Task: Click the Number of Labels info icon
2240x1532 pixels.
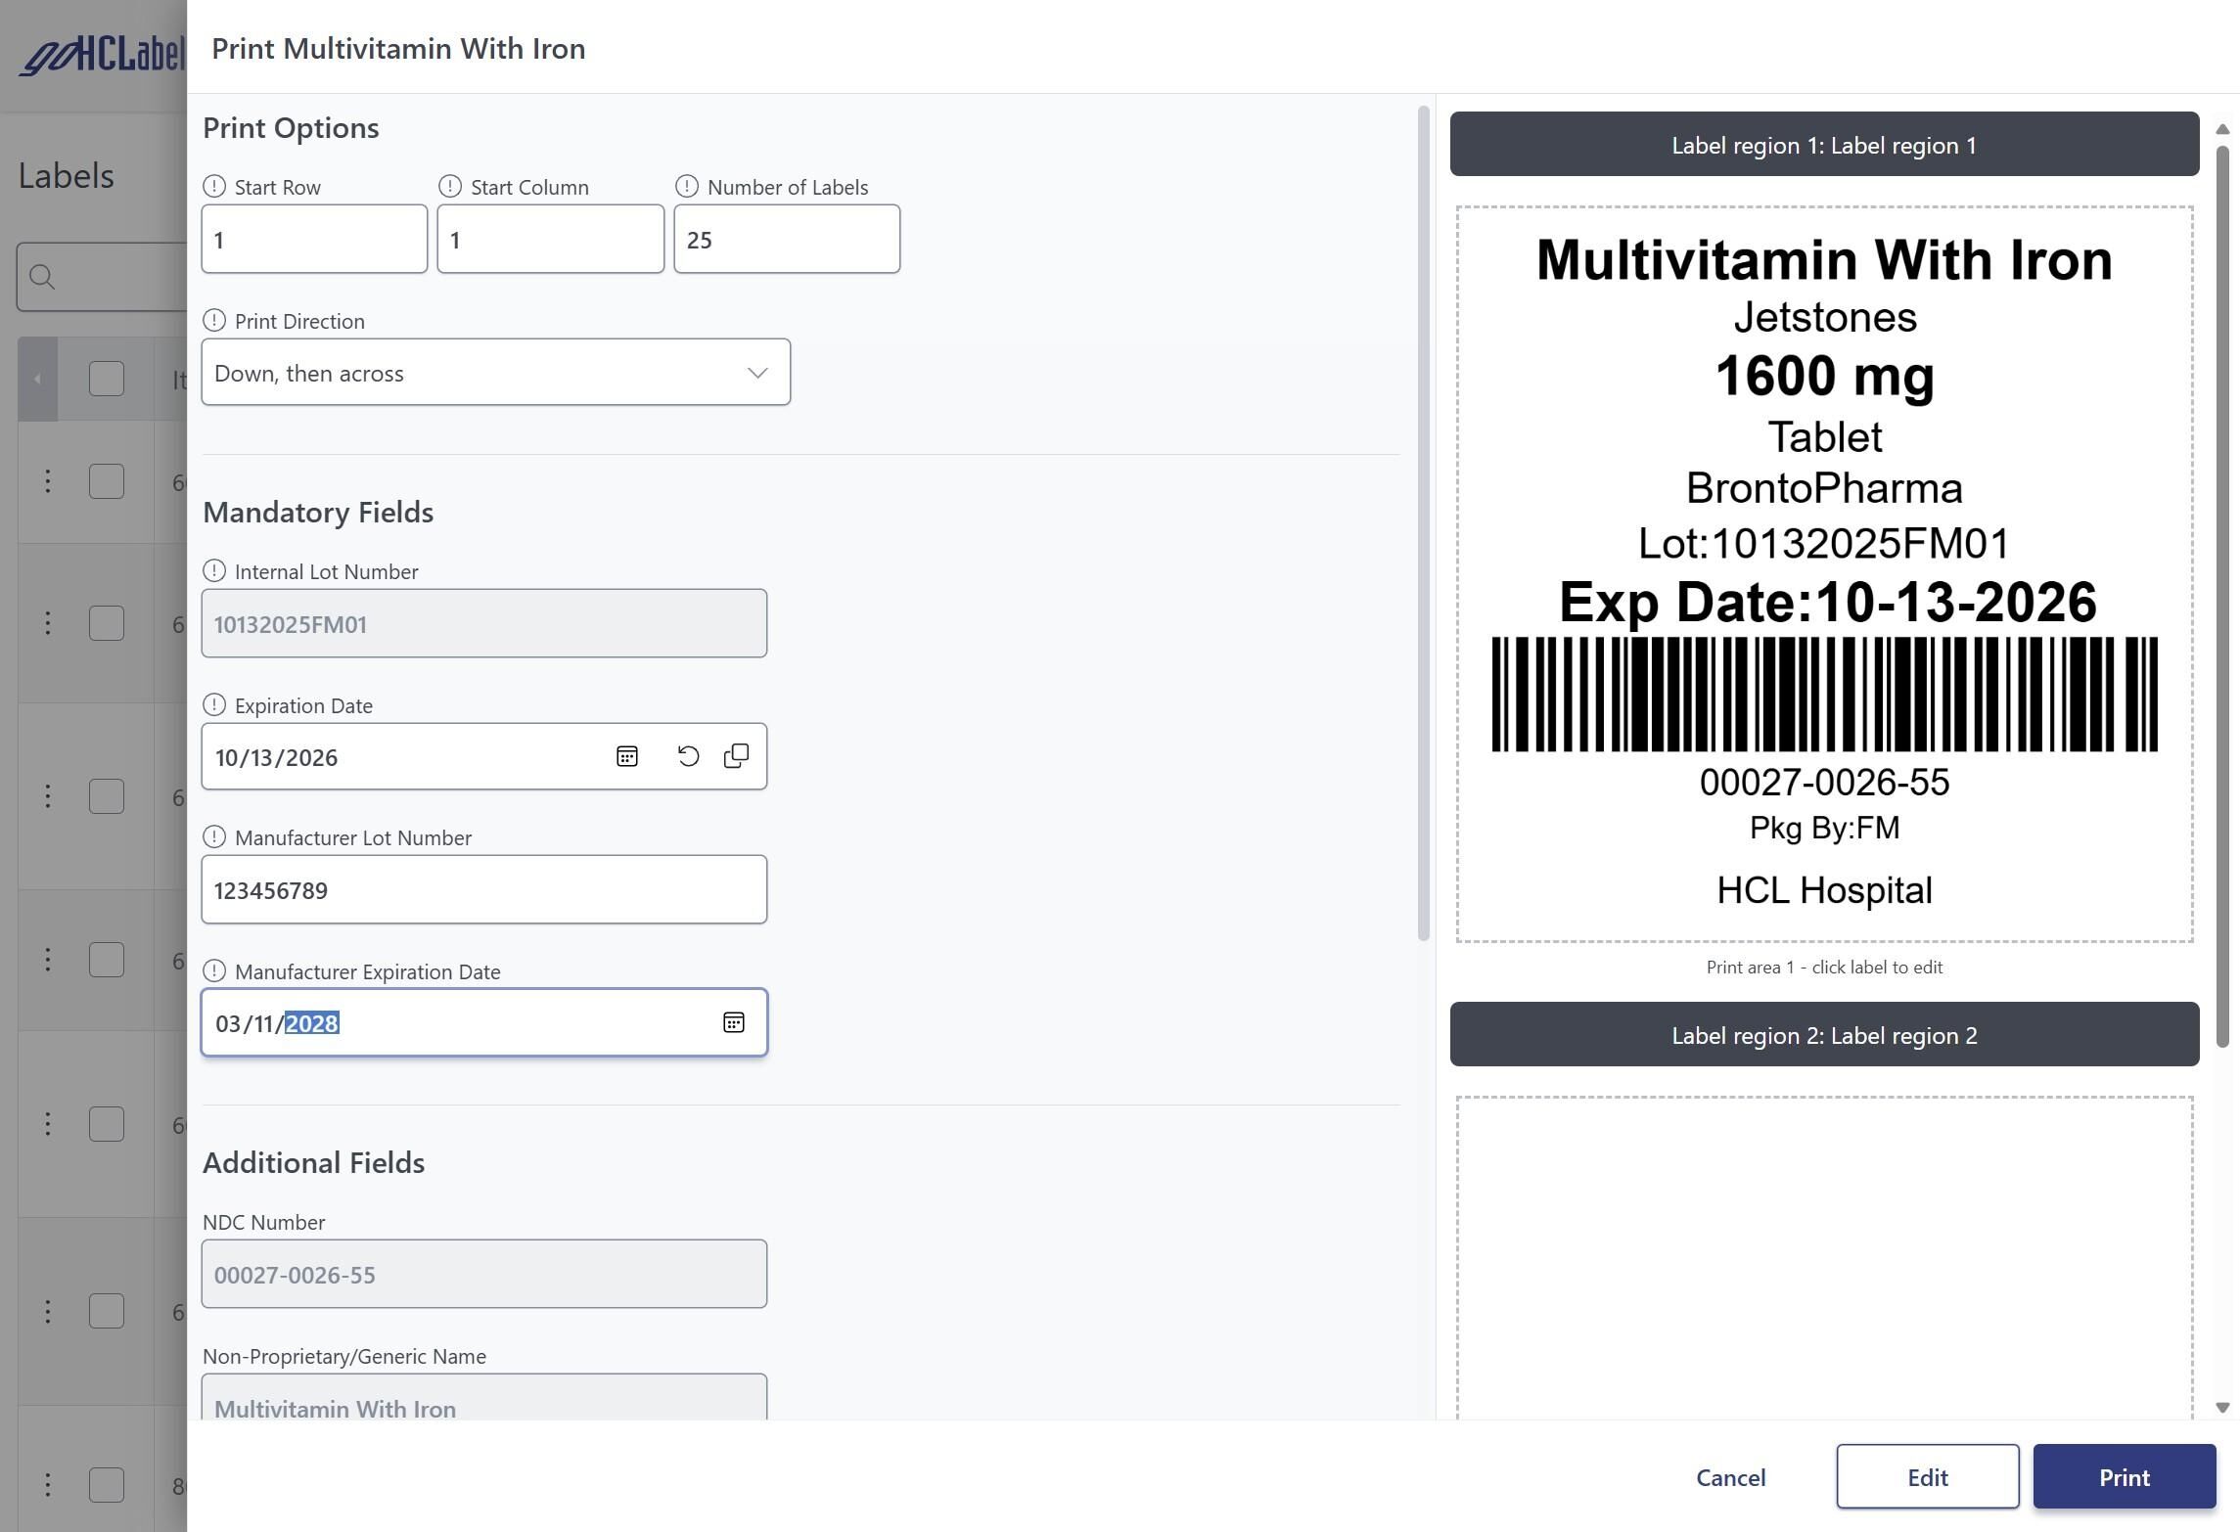Action: click(x=687, y=186)
